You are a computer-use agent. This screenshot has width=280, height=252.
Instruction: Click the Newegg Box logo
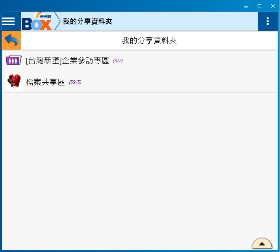pyautogui.click(x=37, y=22)
